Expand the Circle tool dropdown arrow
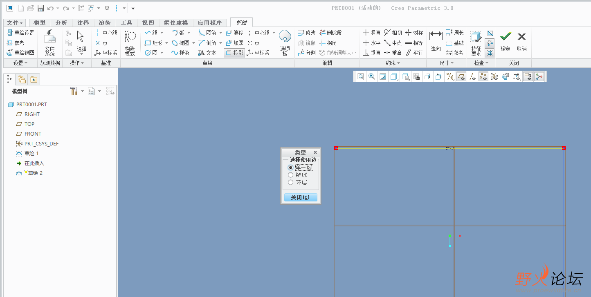591x297 pixels. tap(162, 53)
